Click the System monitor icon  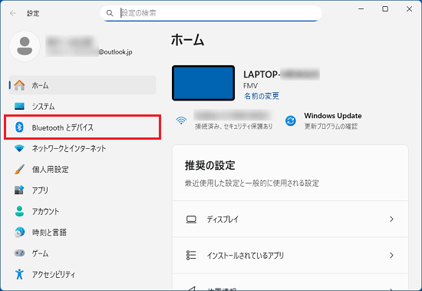(x=19, y=106)
